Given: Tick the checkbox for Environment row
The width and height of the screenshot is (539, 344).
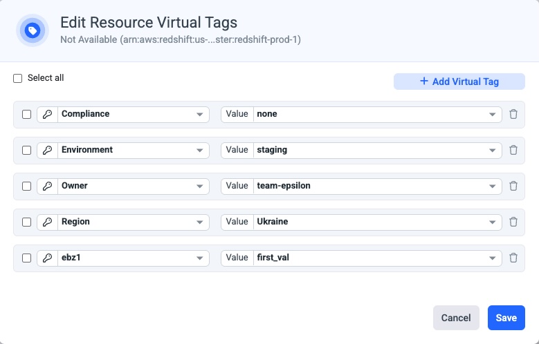Looking at the screenshot, I should 26,151.
